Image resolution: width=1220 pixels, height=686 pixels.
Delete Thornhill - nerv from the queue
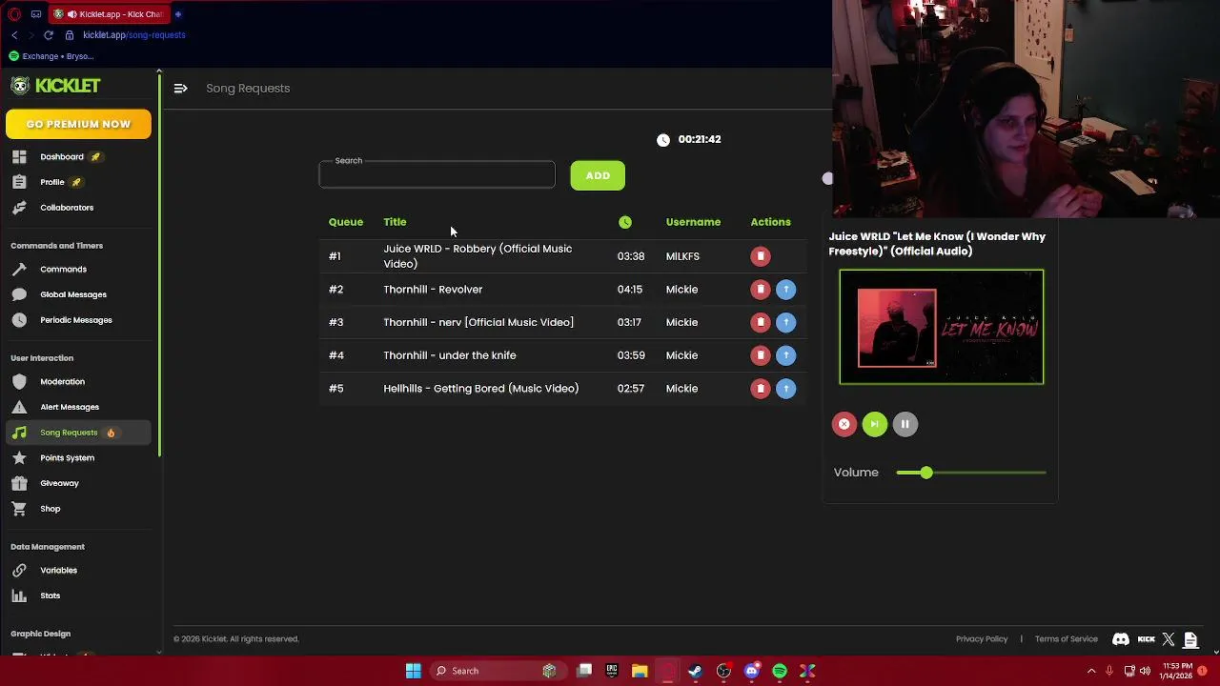760,322
